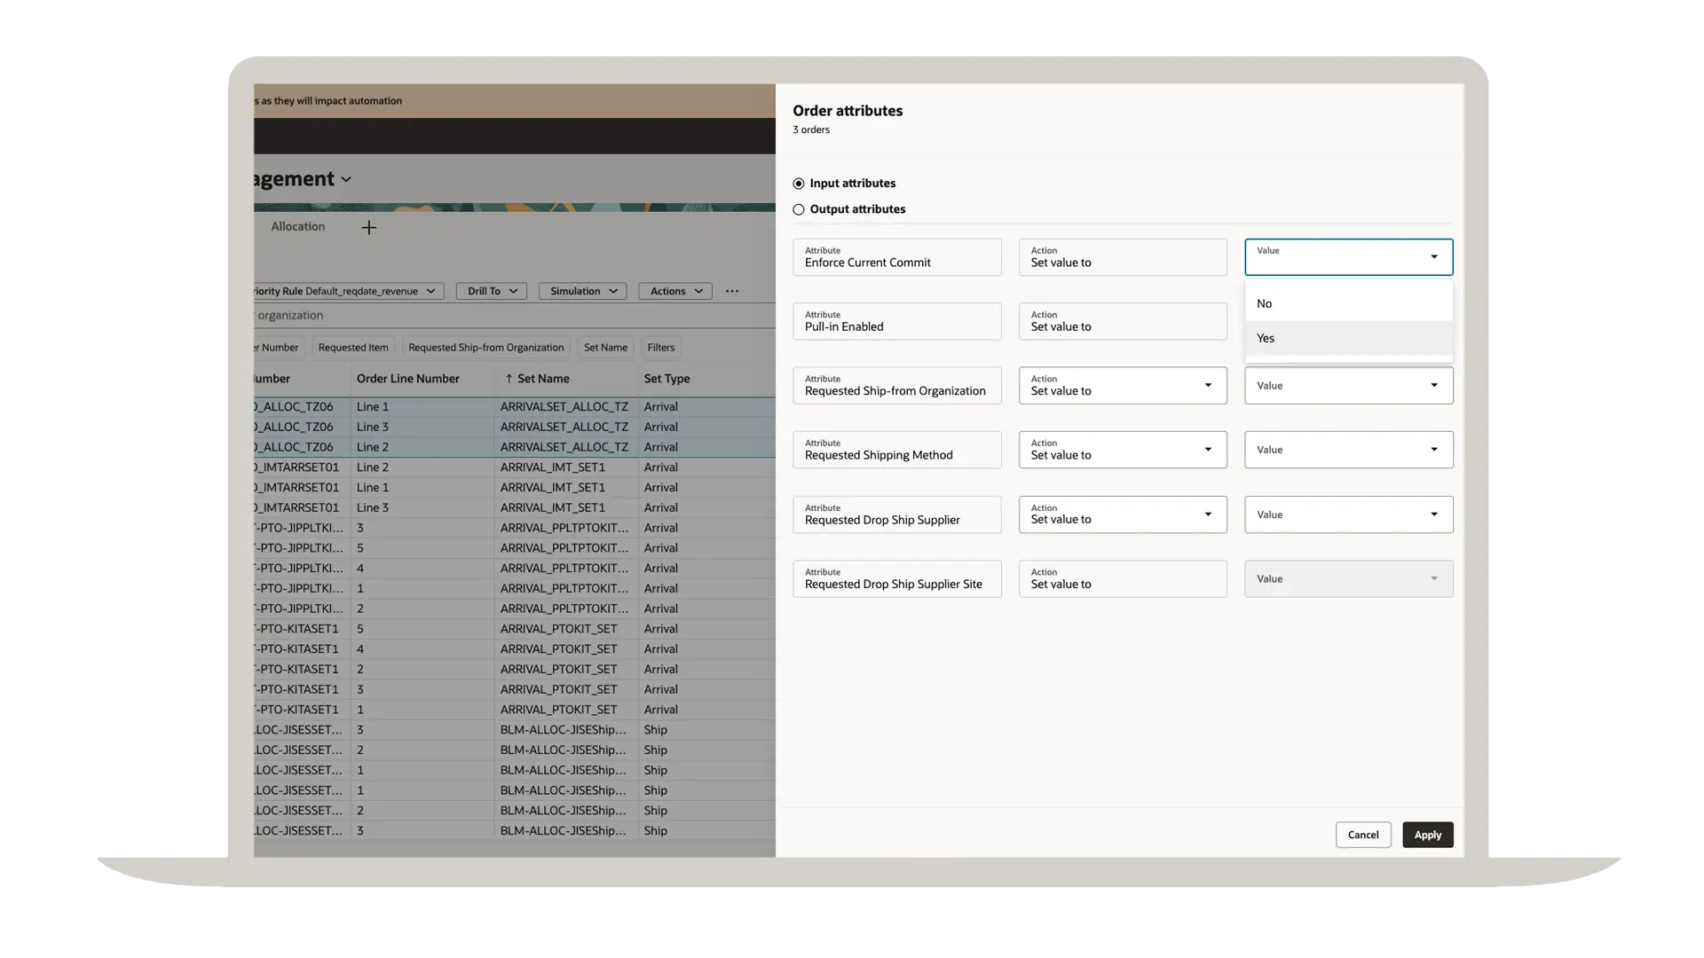Click the Apply button
Viewport: 1704px width, 958px height.
[1427, 835]
